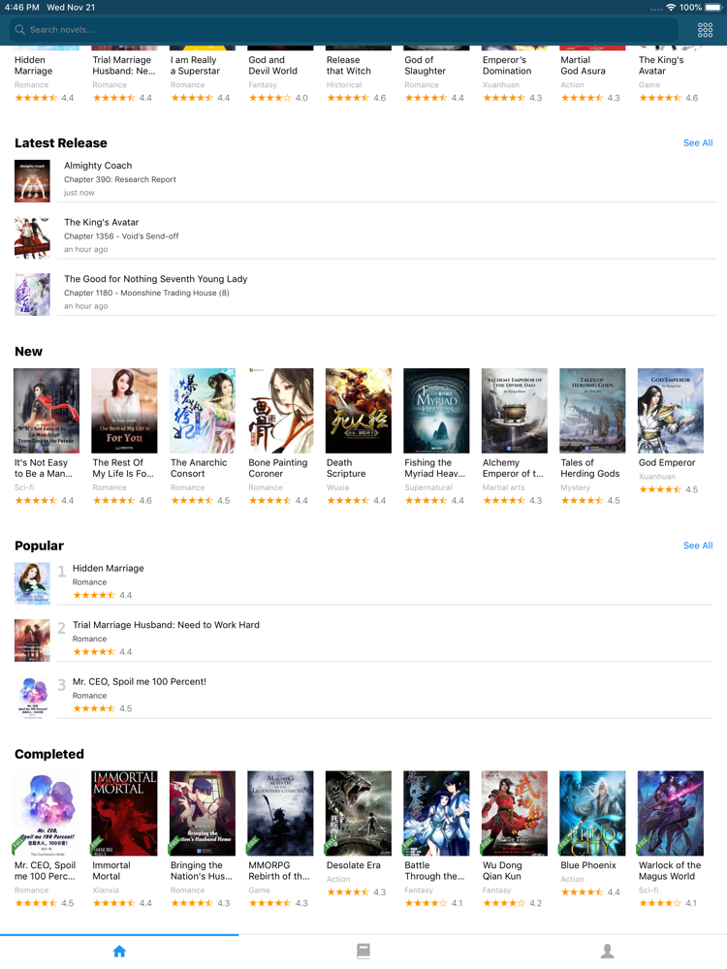Select The Good for Nothing Seventh Young Lady

point(363,293)
